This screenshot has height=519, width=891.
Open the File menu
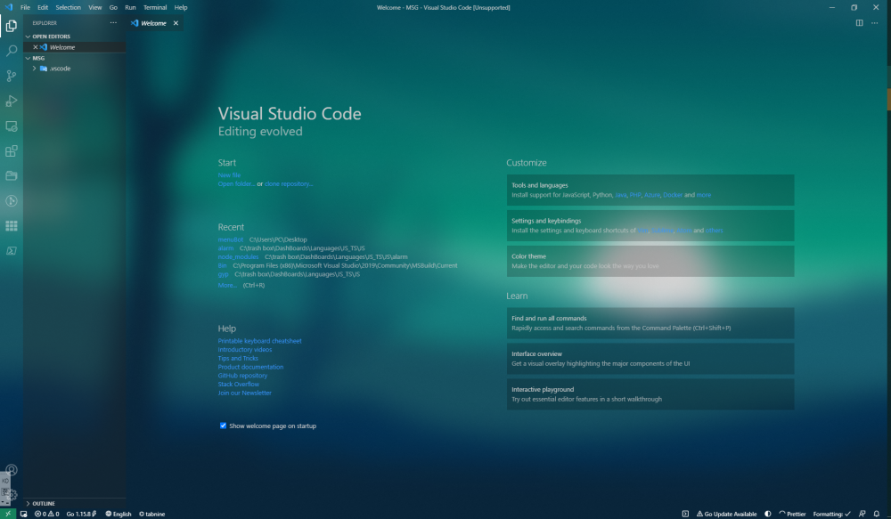(x=25, y=7)
